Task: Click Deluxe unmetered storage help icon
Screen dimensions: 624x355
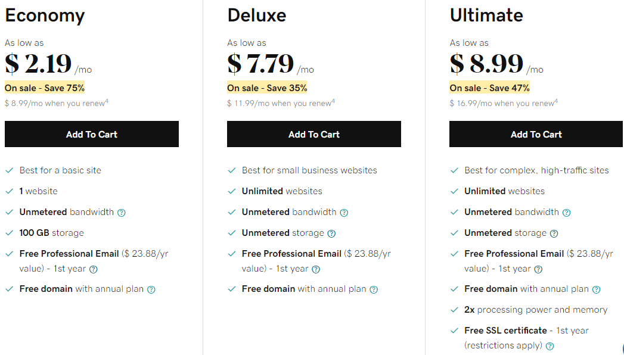Action: (331, 233)
